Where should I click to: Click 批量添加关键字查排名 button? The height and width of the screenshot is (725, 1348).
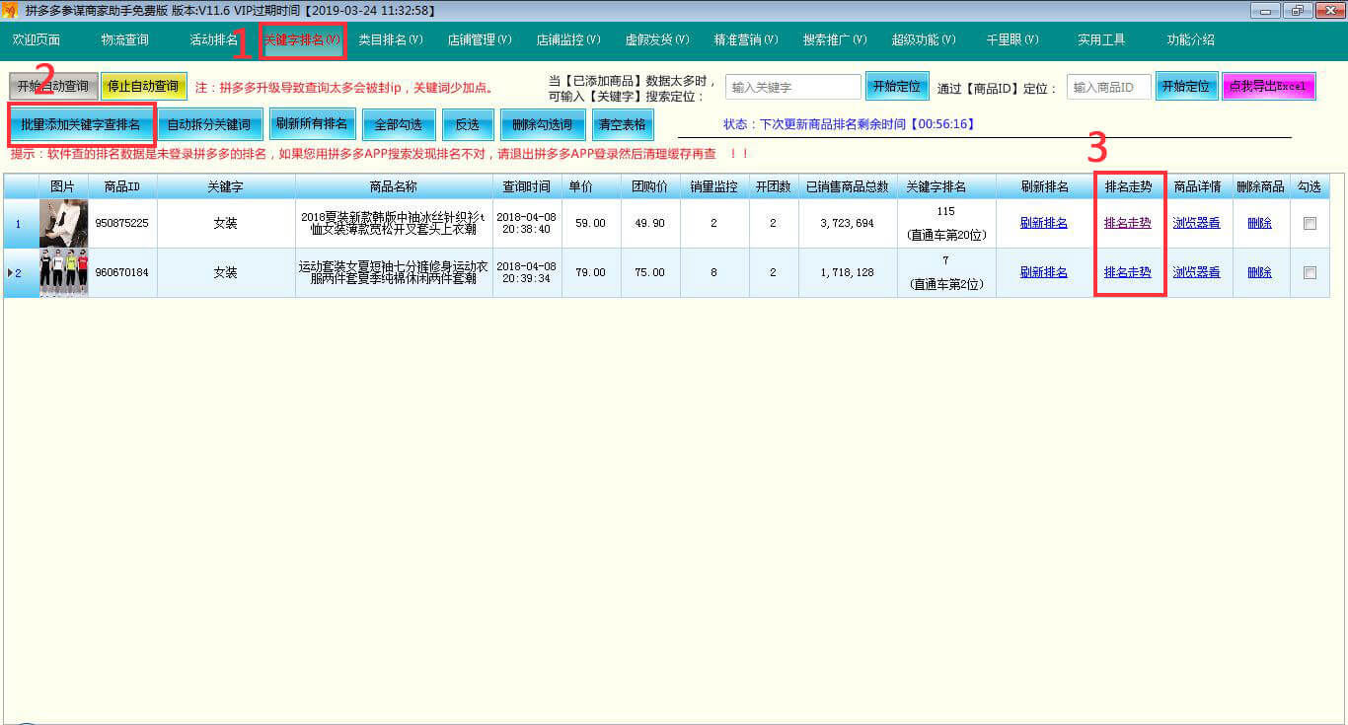point(81,124)
